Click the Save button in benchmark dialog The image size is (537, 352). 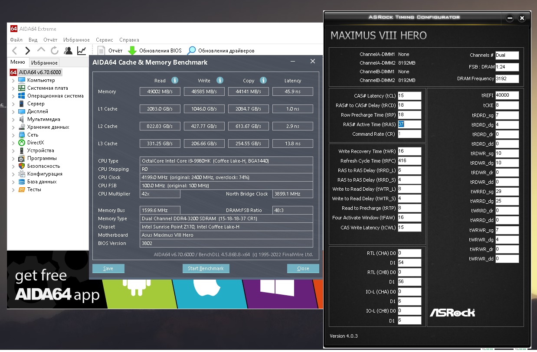(108, 268)
